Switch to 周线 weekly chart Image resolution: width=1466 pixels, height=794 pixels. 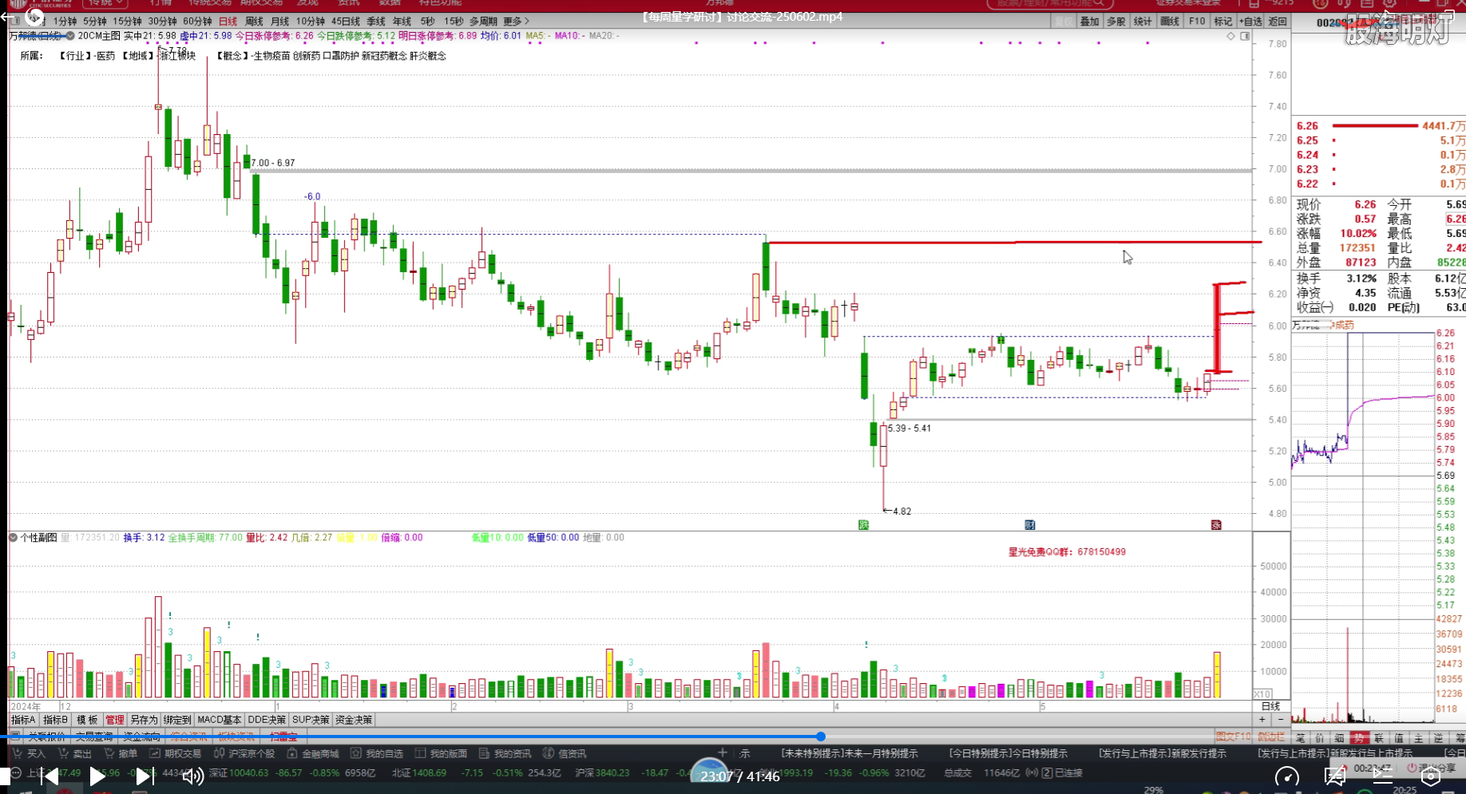pyautogui.click(x=254, y=22)
